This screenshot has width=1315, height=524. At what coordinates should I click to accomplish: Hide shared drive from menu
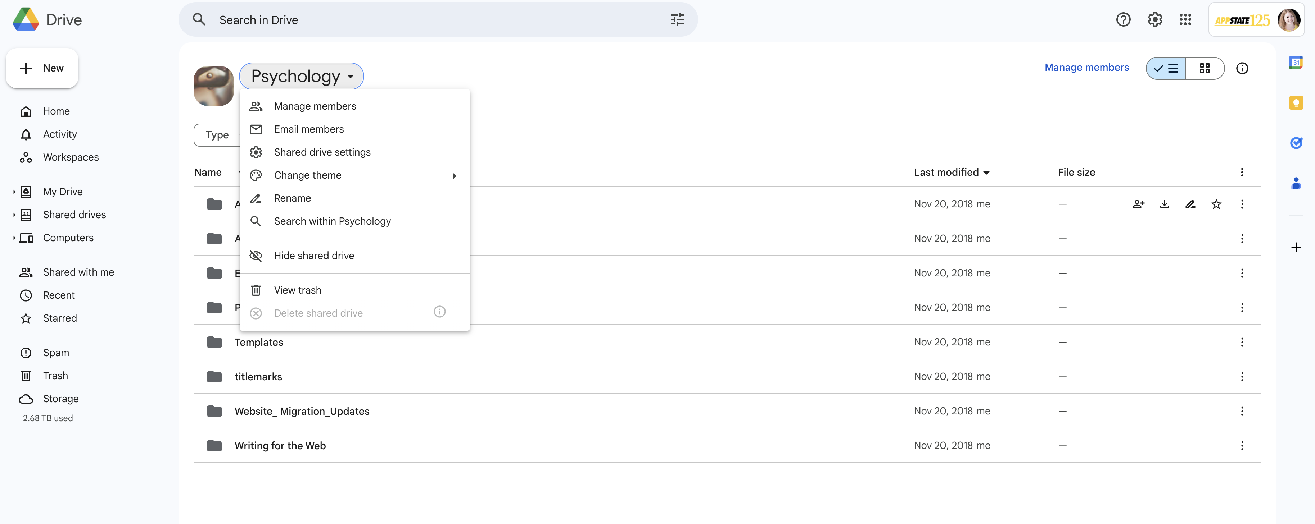314,256
